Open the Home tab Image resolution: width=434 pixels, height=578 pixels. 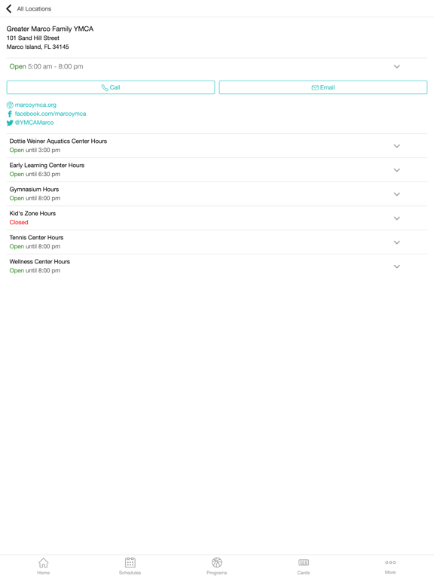[43, 566]
